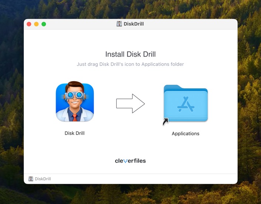Image resolution: width=261 pixels, height=204 pixels.
Task: Click the 'Applications' folder label
Action: 185,133
